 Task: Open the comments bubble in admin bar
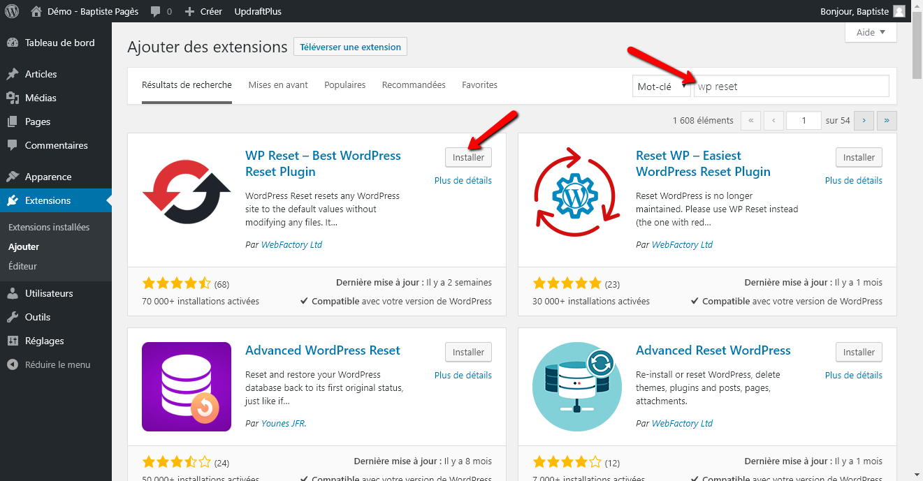click(161, 11)
